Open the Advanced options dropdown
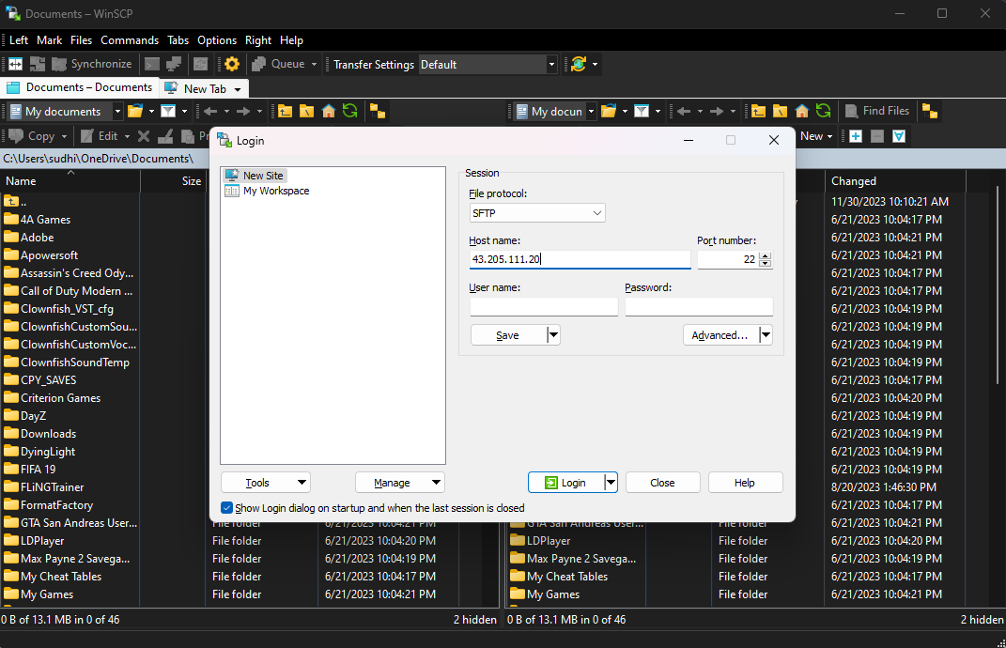 click(x=766, y=333)
